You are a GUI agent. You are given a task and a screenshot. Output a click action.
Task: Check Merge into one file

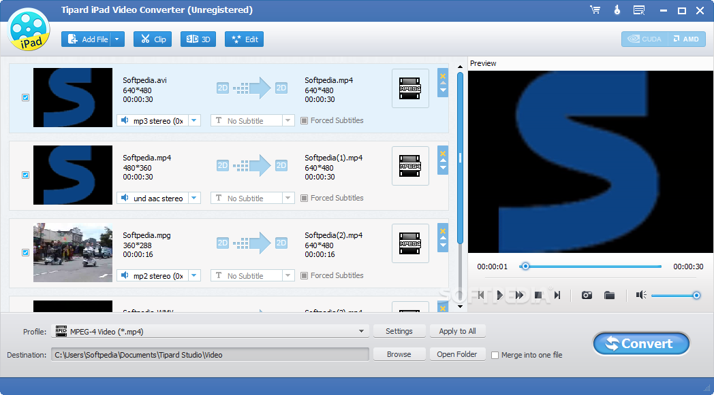[x=495, y=355]
